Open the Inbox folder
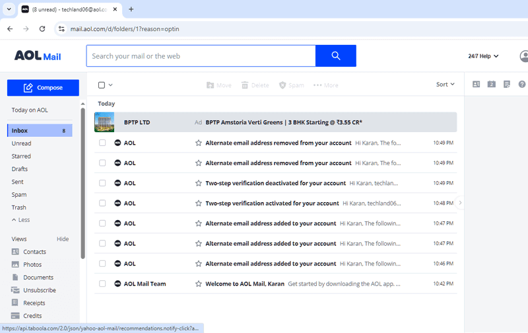This screenshot has width=528, height=333. pyautogui.click(x=40, y=130)
